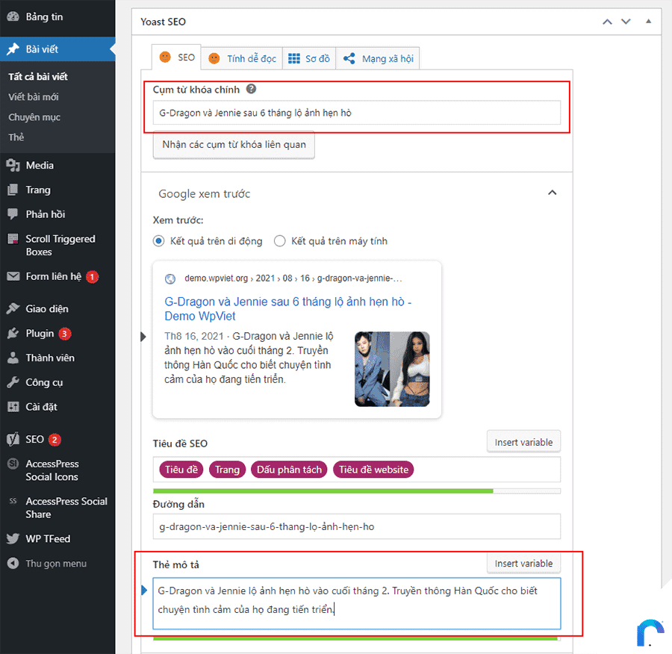Click the Trang variable tag
672x654 pixels.
tap(227, 470)
